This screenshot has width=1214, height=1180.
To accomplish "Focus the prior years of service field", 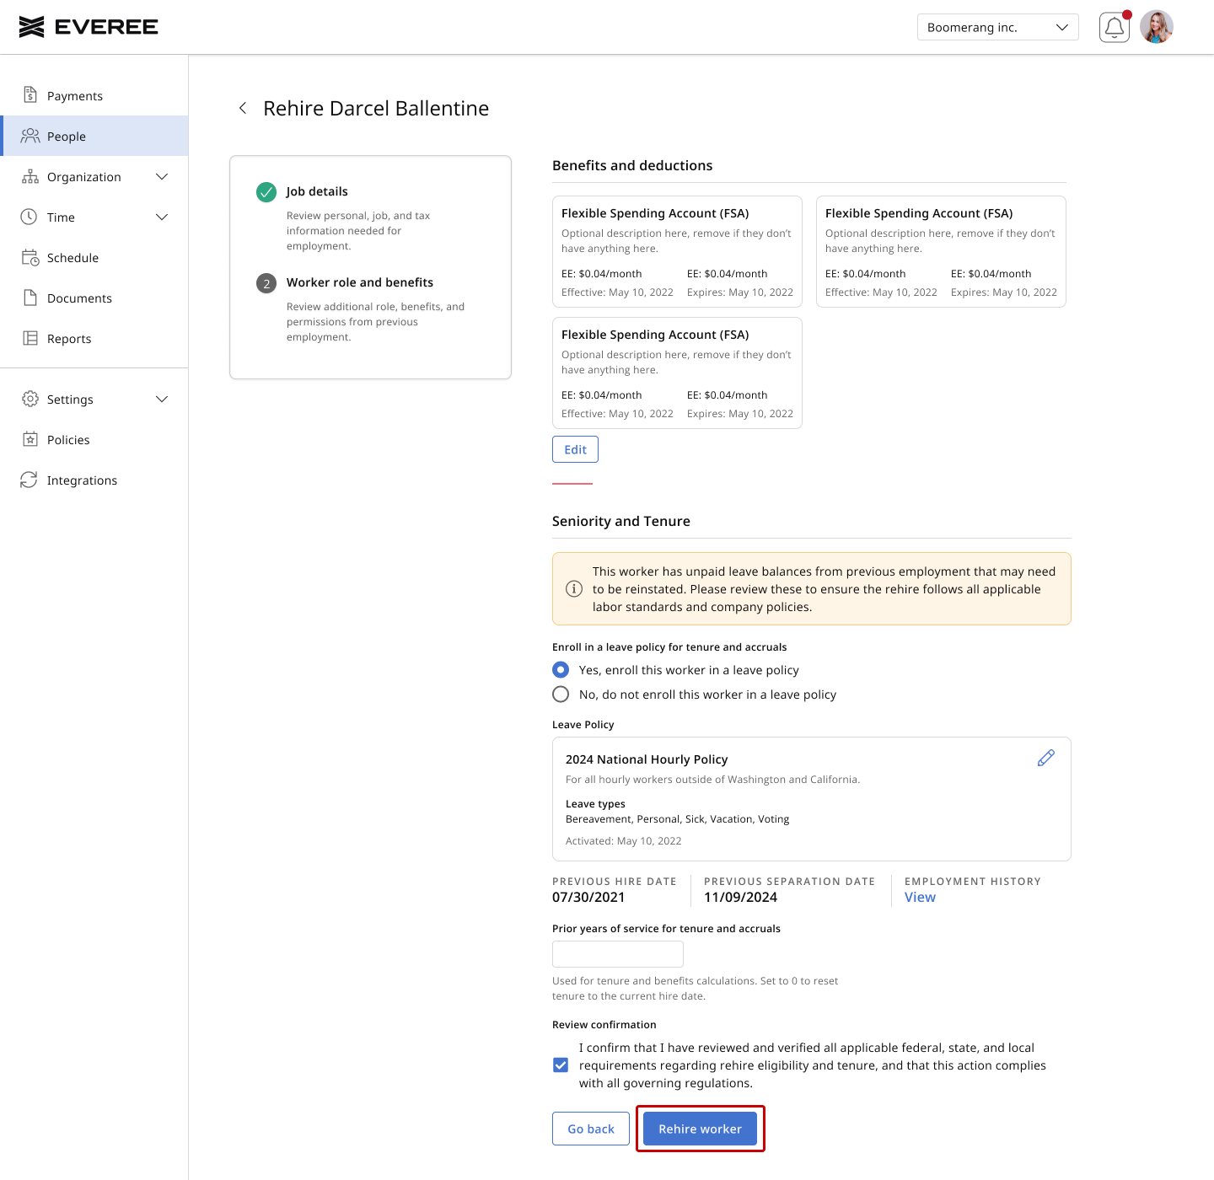I will coord(618,954).
